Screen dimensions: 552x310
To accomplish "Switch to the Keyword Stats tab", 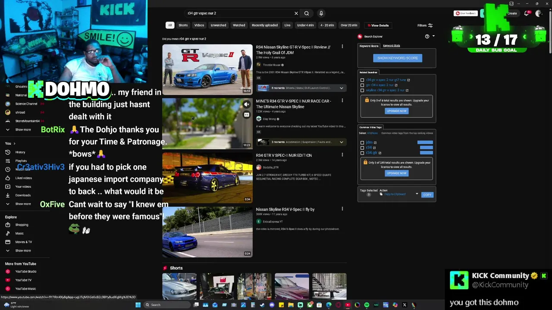I will tap(392, 46).
